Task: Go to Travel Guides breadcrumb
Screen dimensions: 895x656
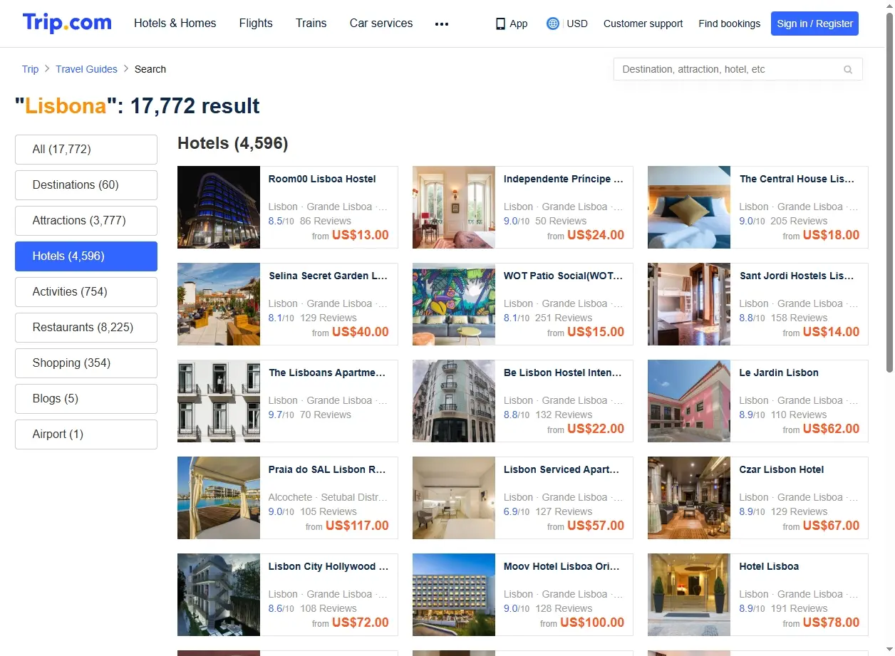Action: click(x=87, y=69)
